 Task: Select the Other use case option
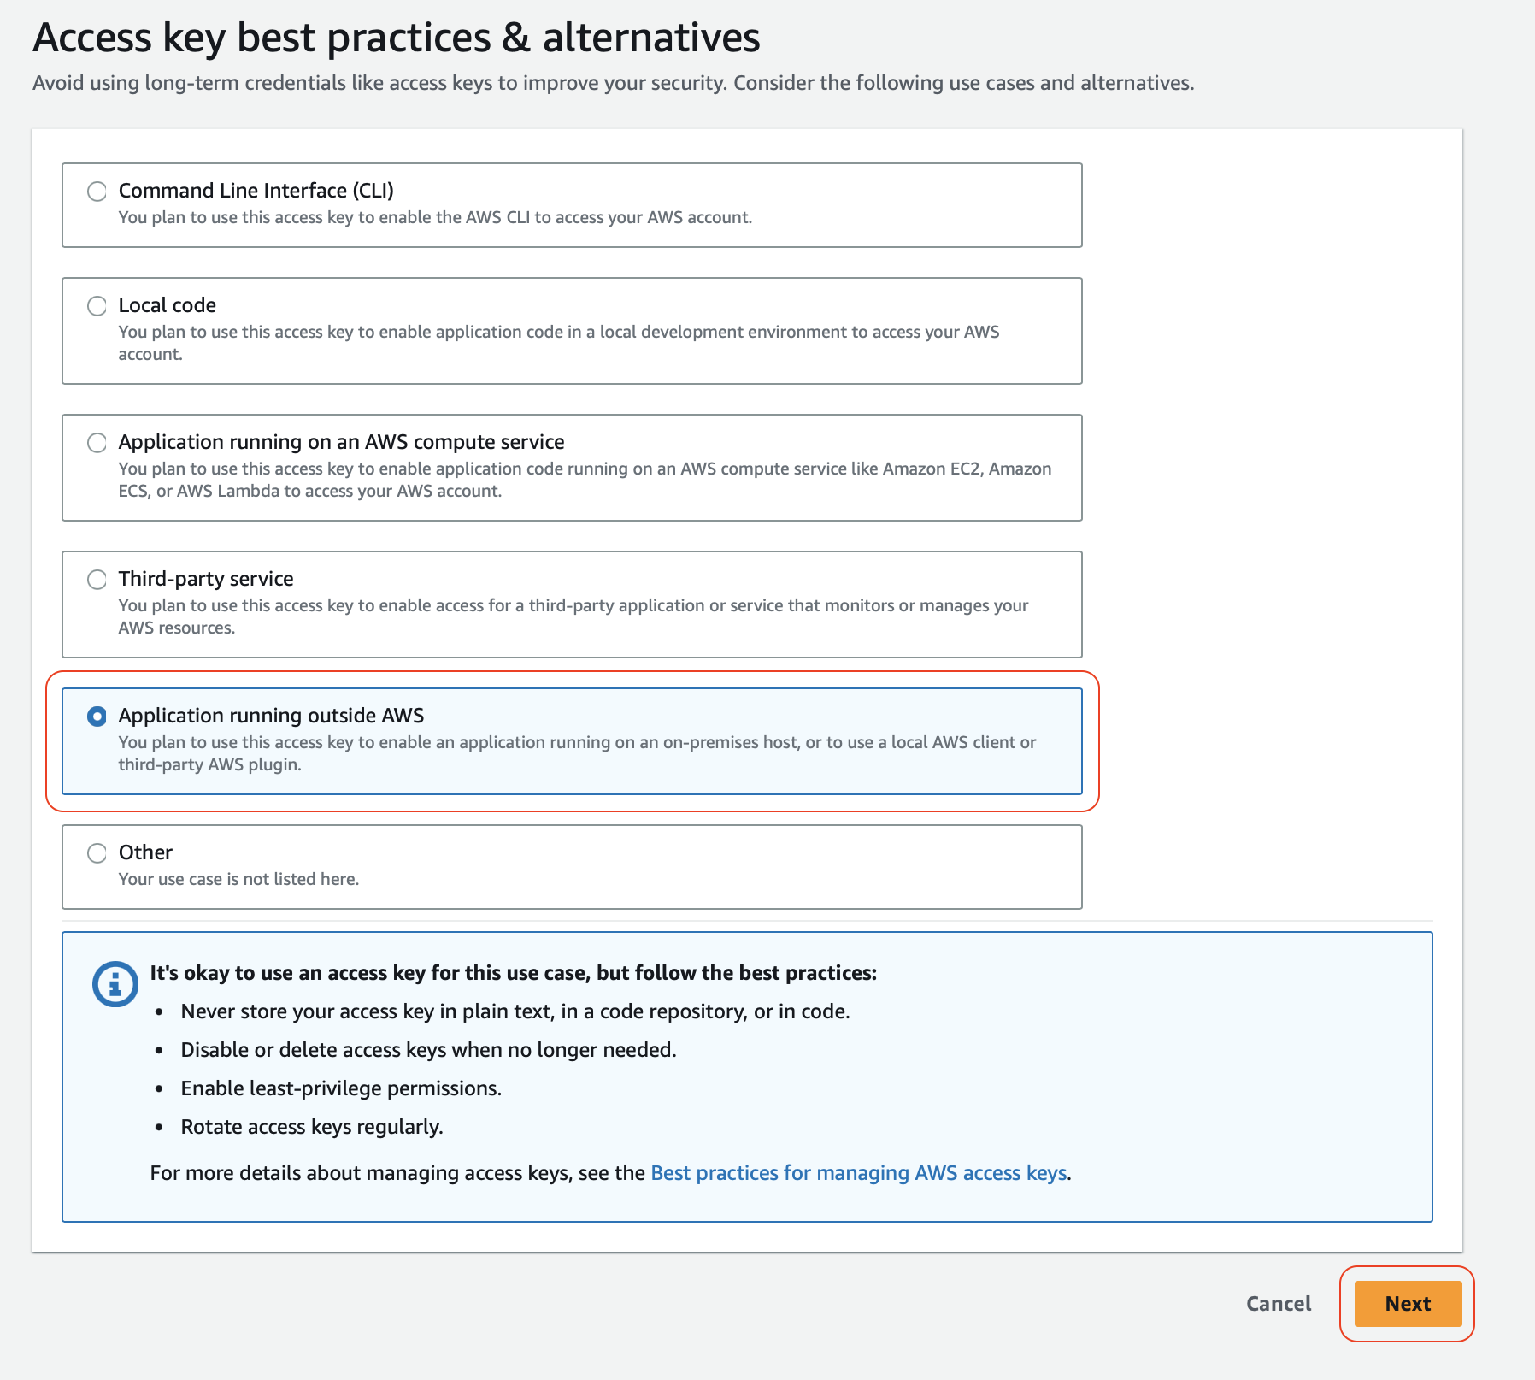(x=97, y=853)
